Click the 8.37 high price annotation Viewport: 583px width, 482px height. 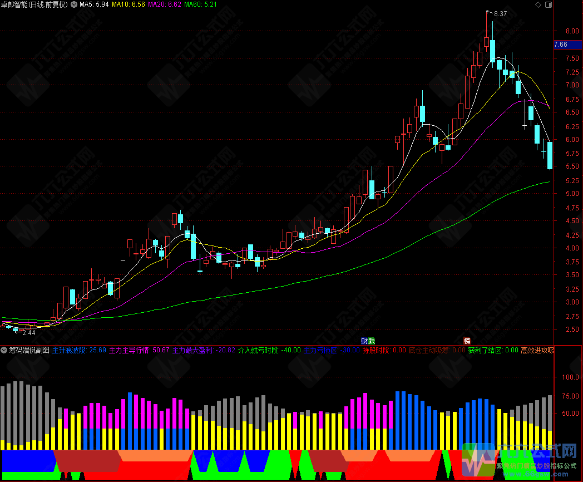point(501,14)
